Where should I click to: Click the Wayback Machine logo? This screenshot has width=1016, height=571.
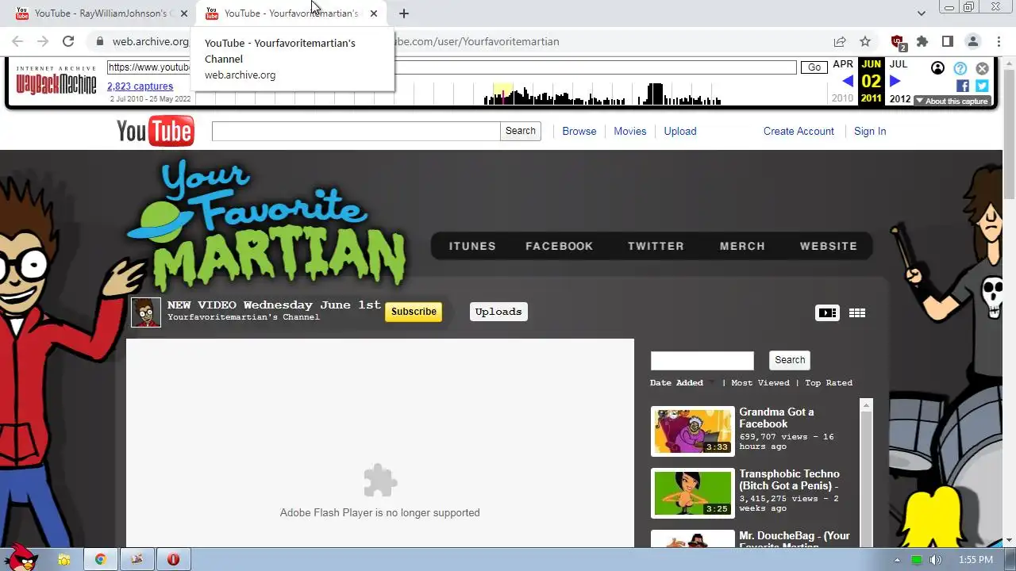(x=56, y=81)
